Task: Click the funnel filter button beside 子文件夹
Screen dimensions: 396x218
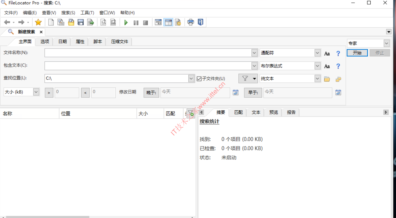Action: point(248,79)
